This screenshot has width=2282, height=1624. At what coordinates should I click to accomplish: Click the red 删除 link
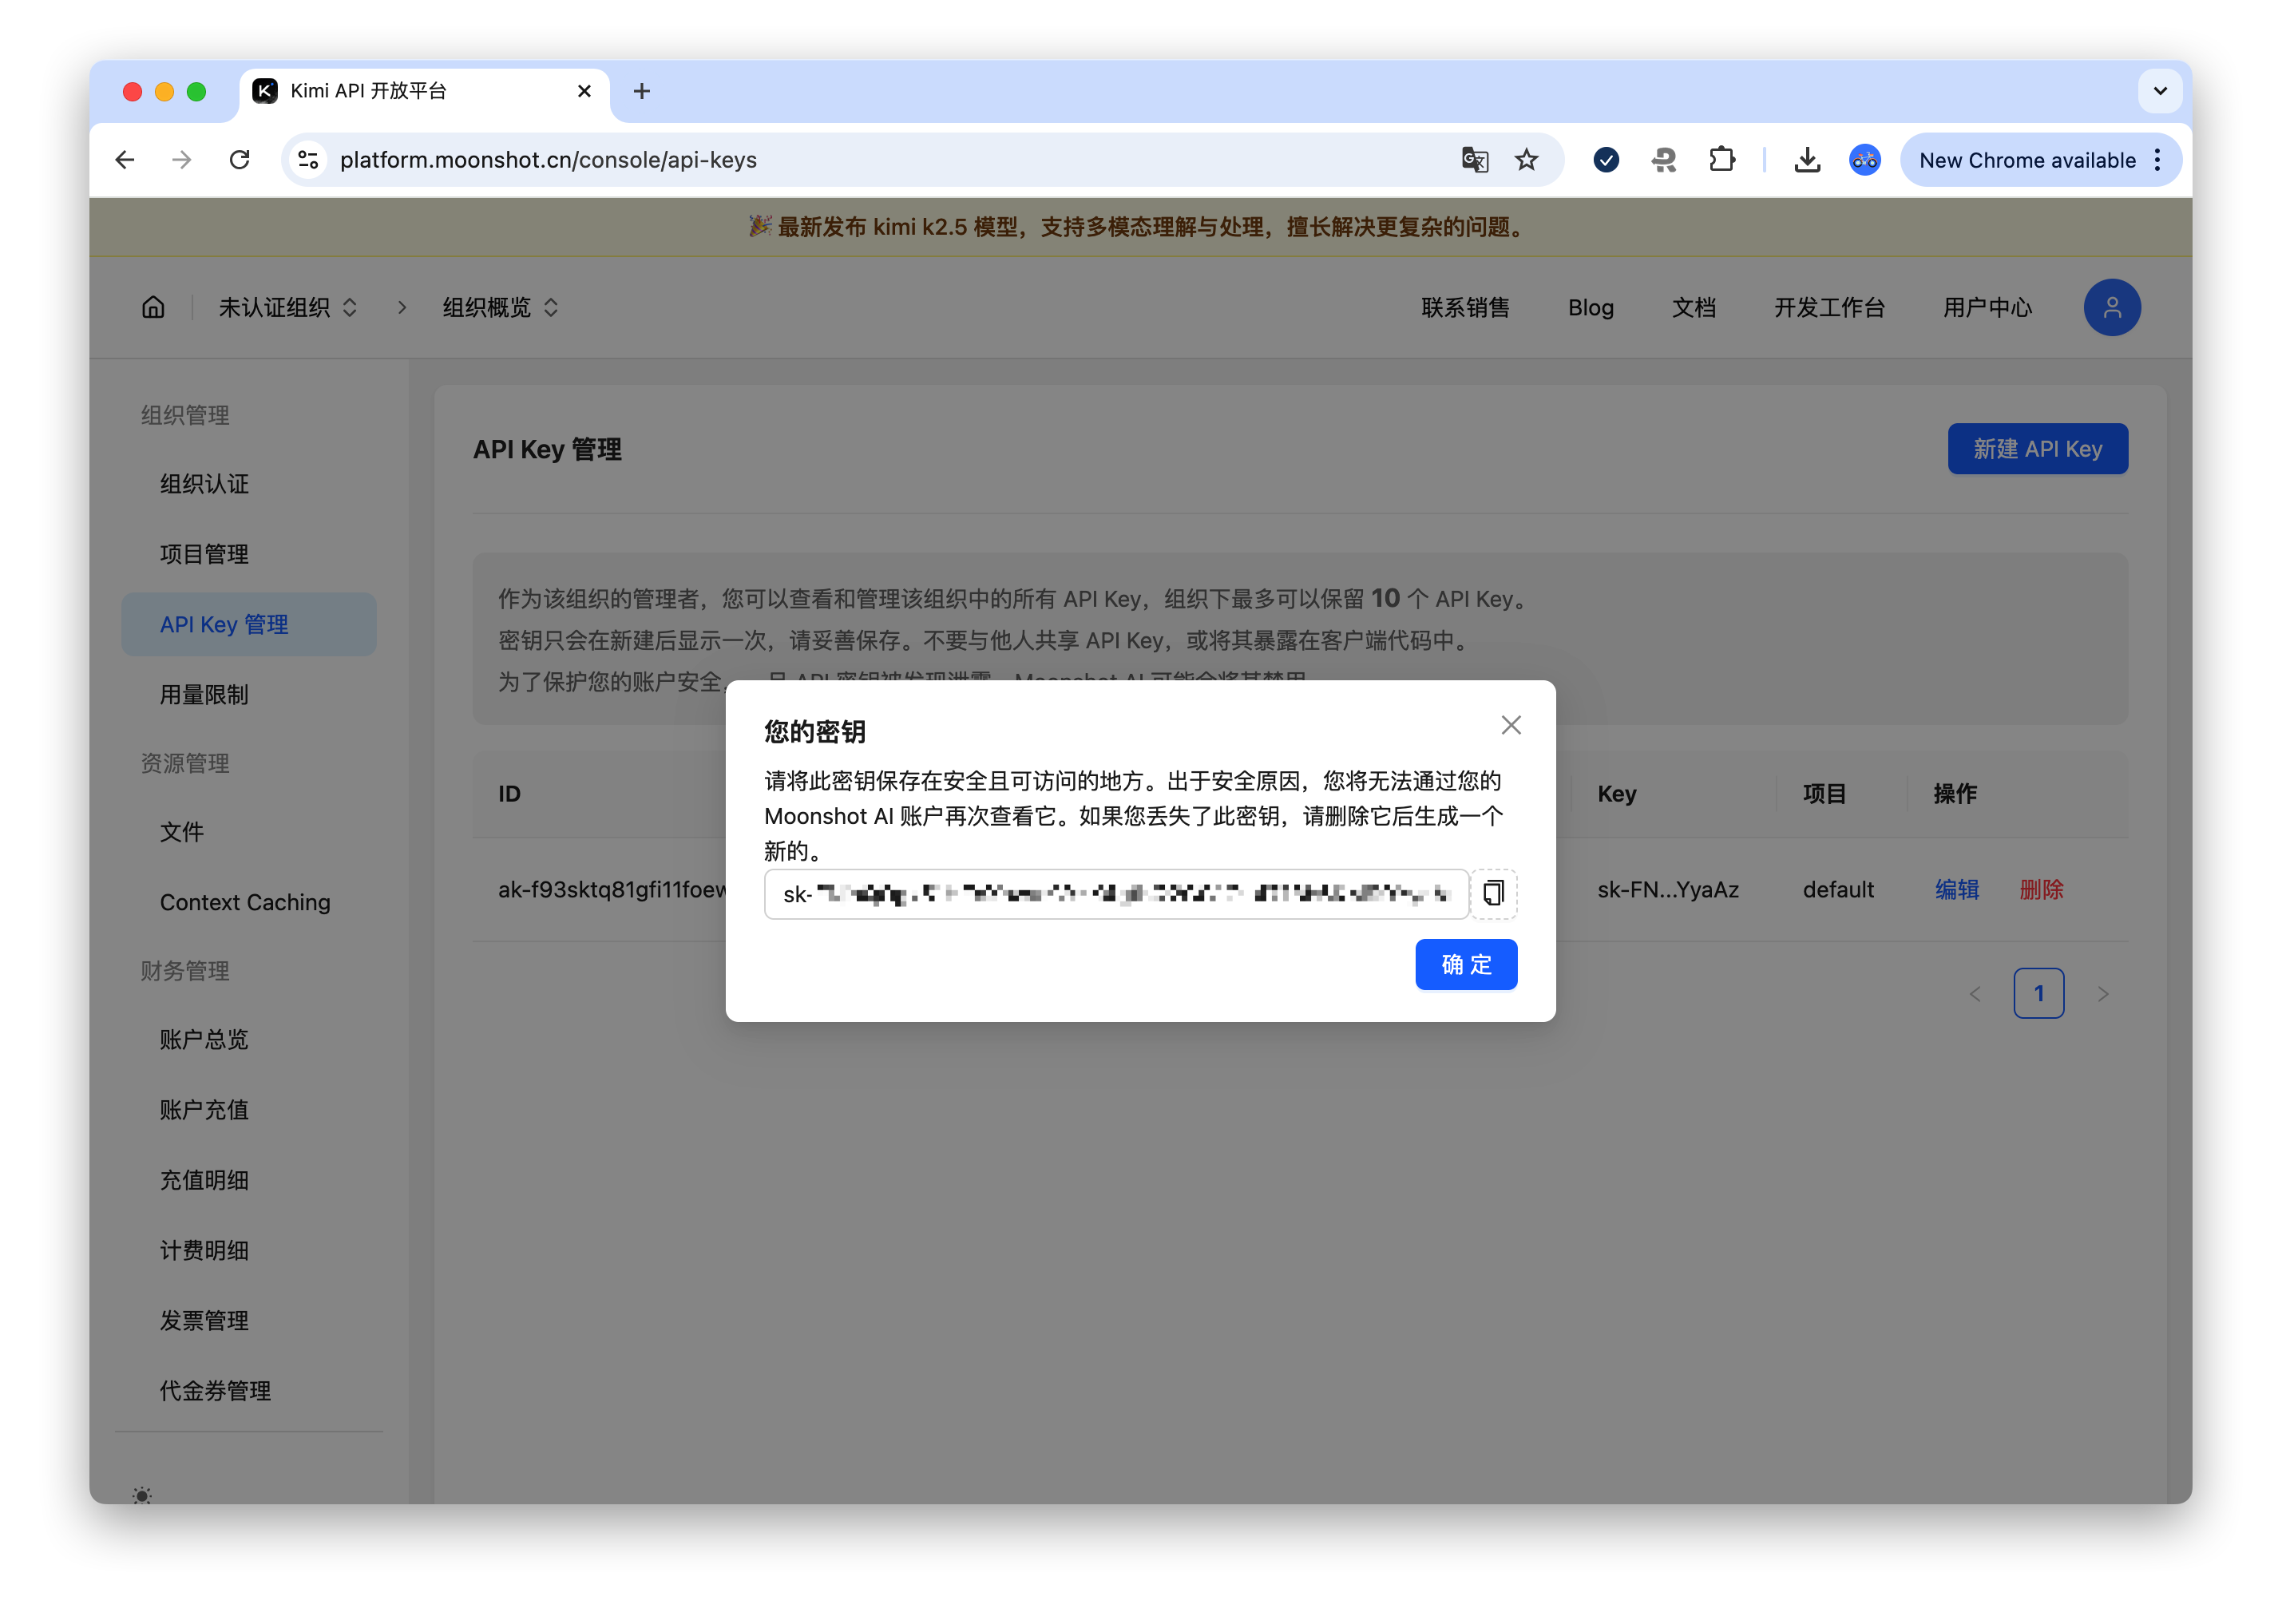(2041, 890)
